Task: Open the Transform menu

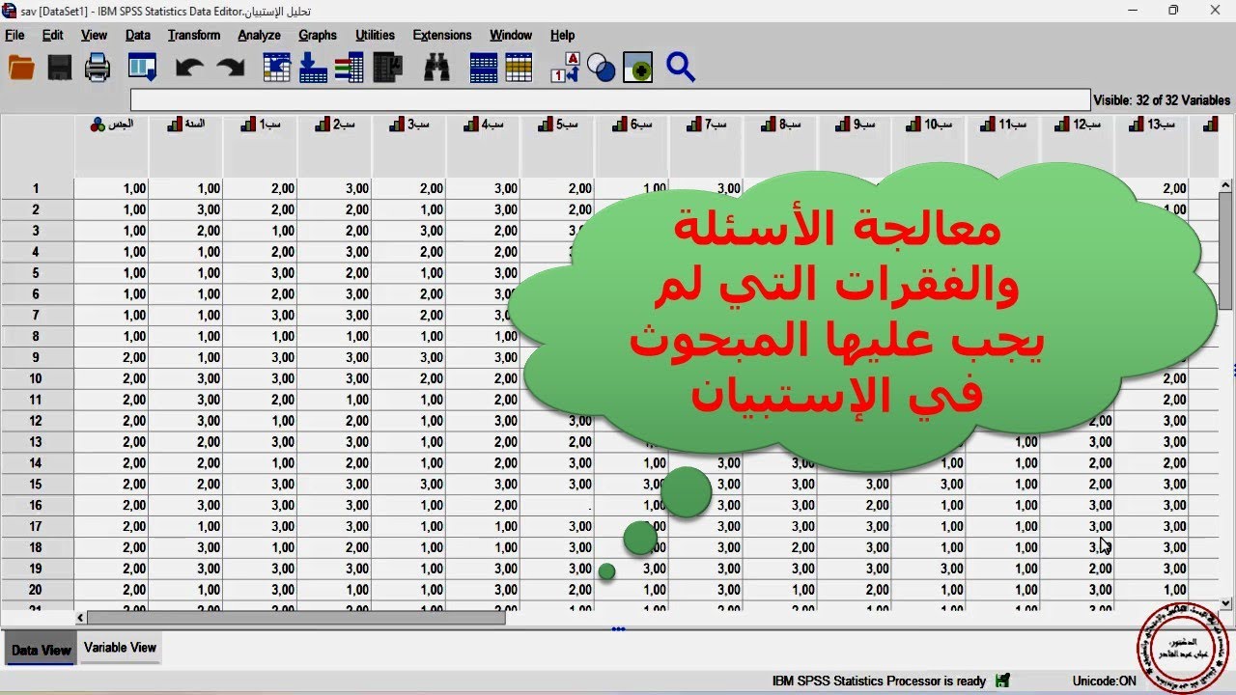Action: (x=194, y=35)
